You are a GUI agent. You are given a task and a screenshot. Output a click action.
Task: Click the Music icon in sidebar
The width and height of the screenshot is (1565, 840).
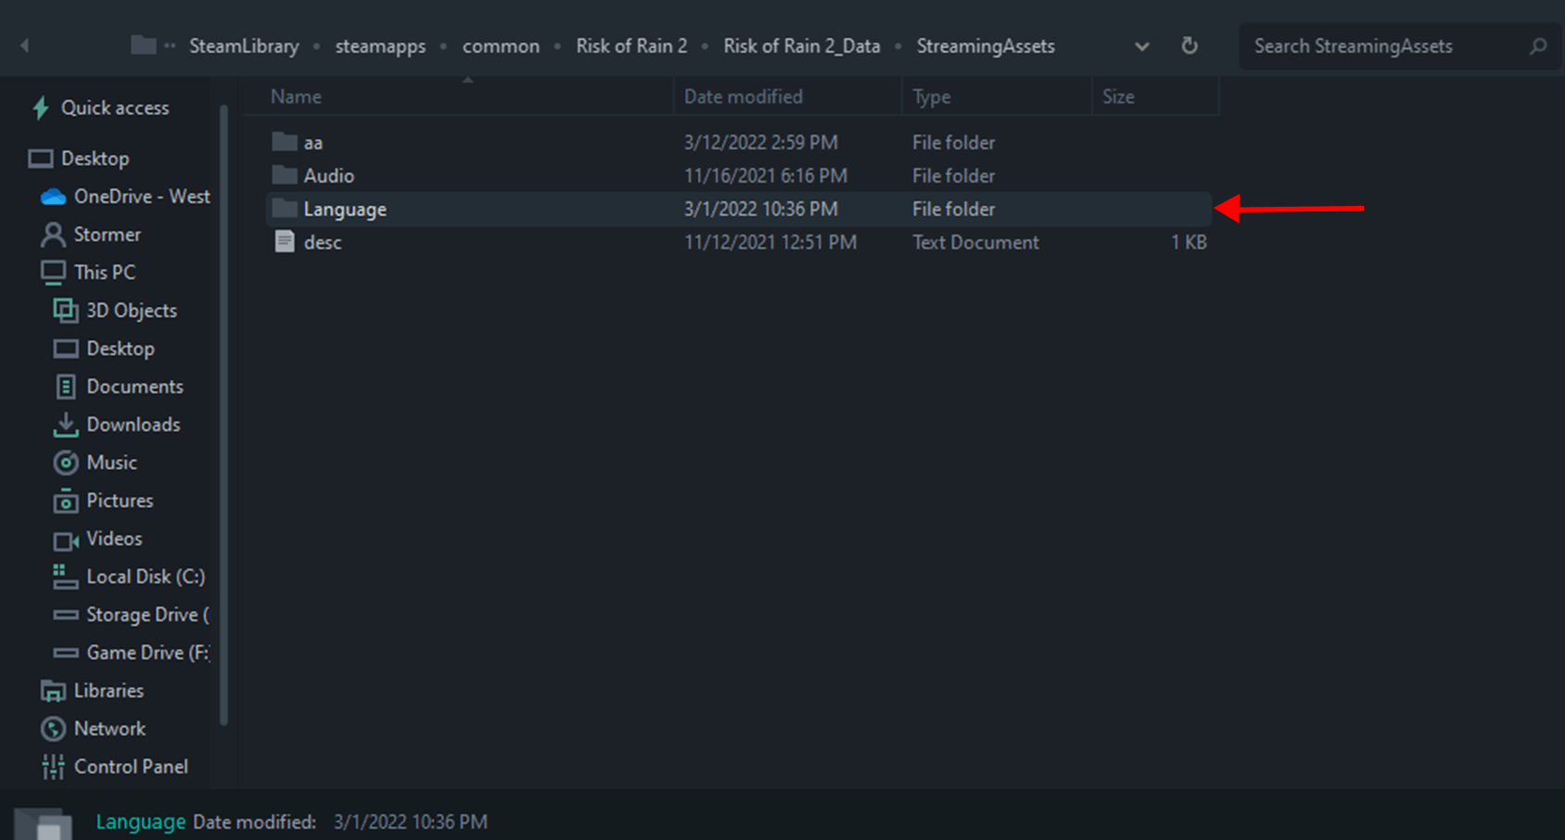(x=66, y=463)
